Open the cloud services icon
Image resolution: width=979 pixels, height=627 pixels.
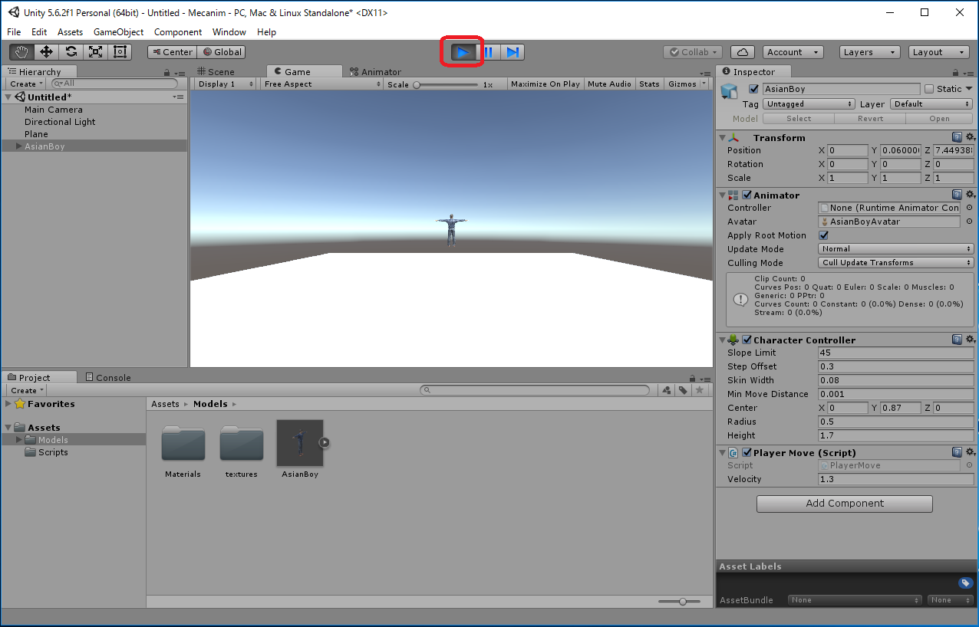click(742, 52)
